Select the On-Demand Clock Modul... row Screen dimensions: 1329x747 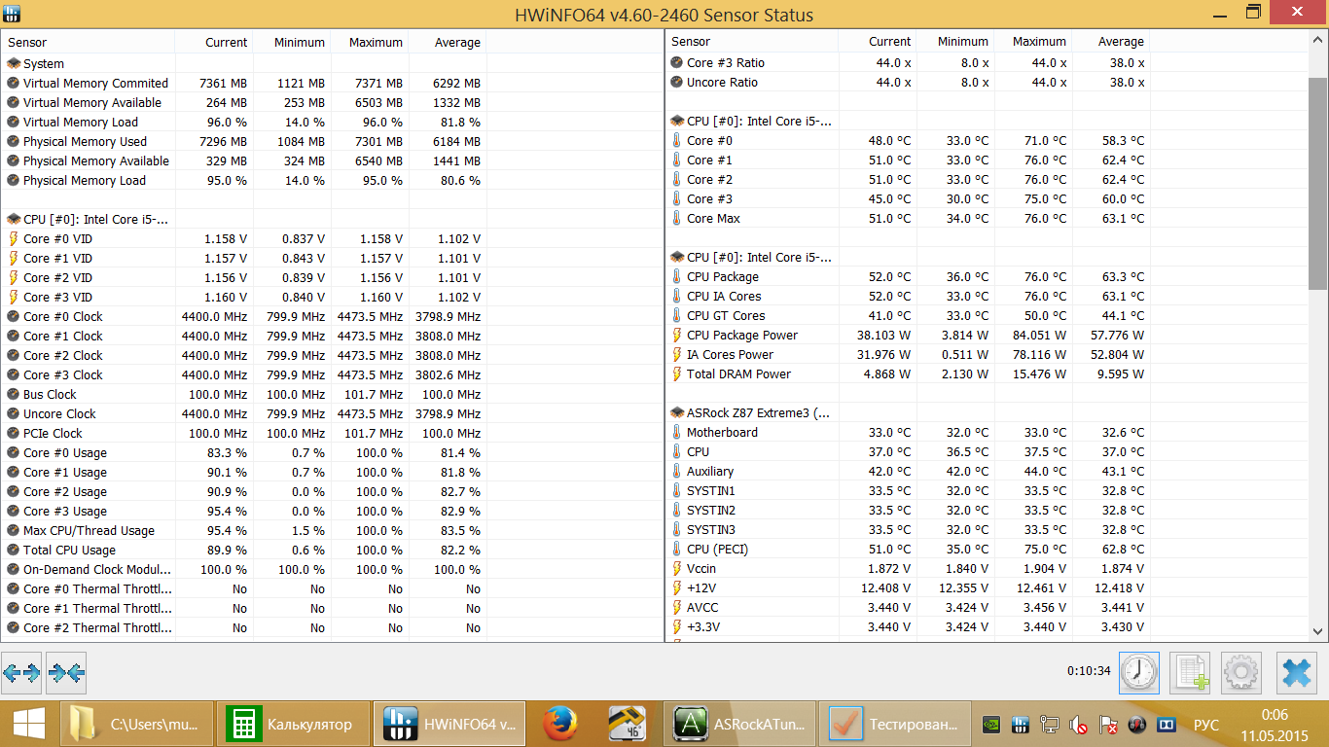[244, 569]
